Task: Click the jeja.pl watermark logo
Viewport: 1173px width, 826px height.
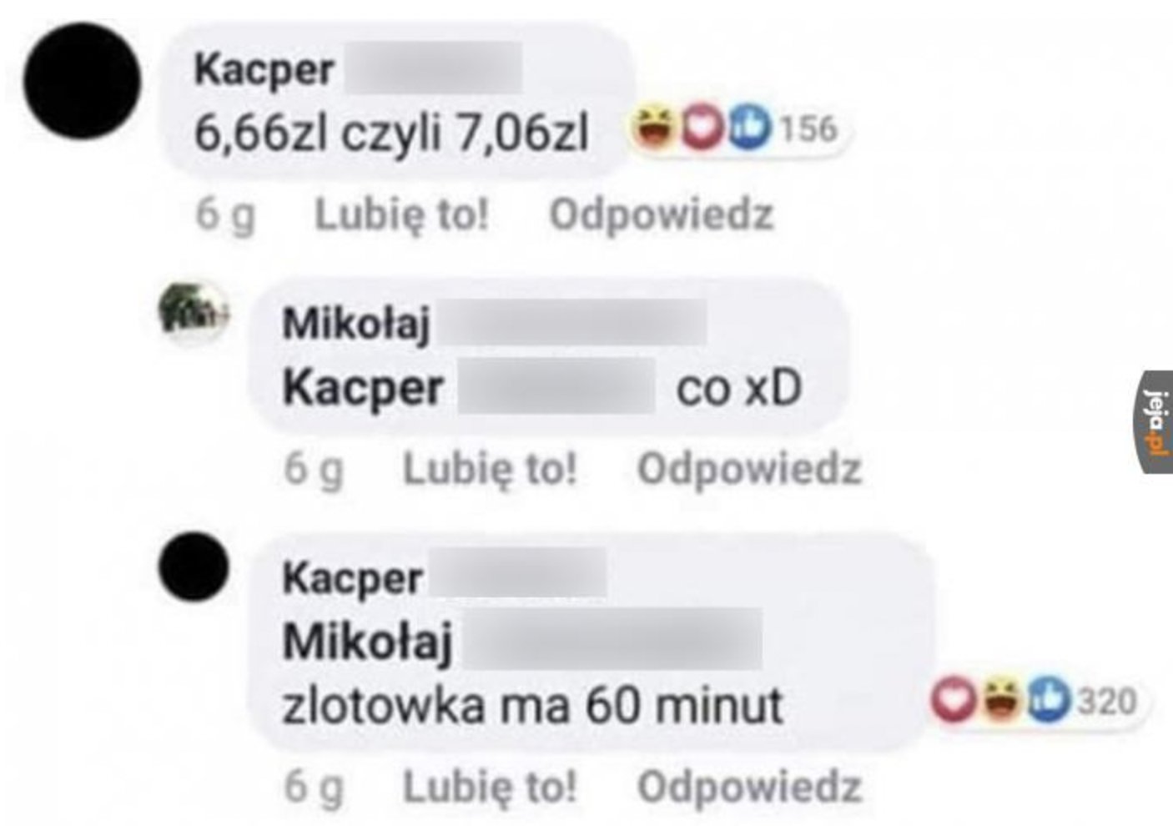Action: (x=1156, y=422)
